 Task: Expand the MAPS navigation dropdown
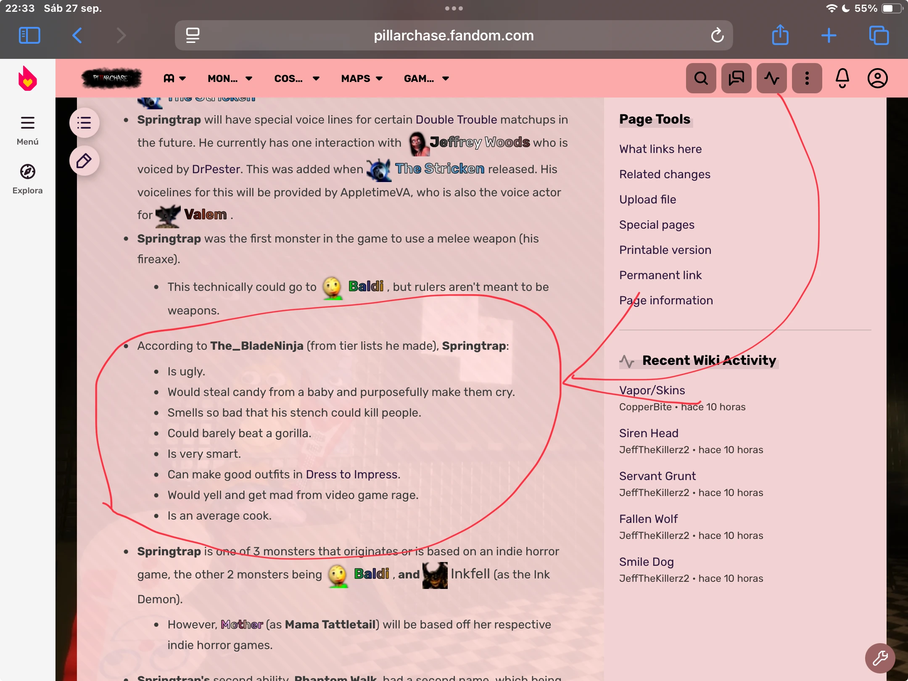[362, 79]
